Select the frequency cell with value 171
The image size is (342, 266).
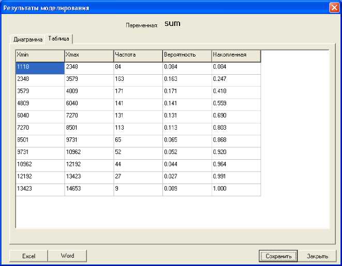click(x=138, y=92)
